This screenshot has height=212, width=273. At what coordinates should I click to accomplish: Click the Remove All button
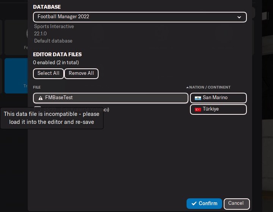(81, 73)
